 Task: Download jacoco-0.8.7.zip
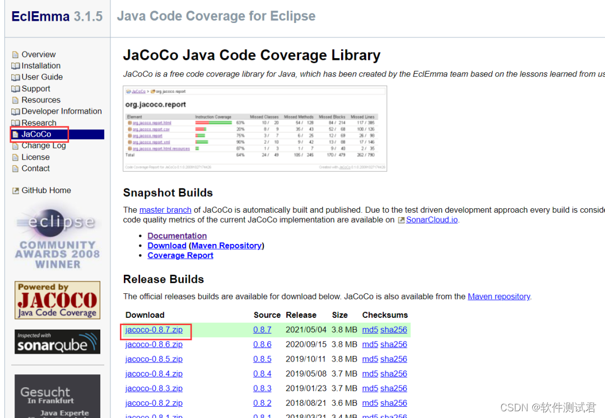click(x=154, y=330)
